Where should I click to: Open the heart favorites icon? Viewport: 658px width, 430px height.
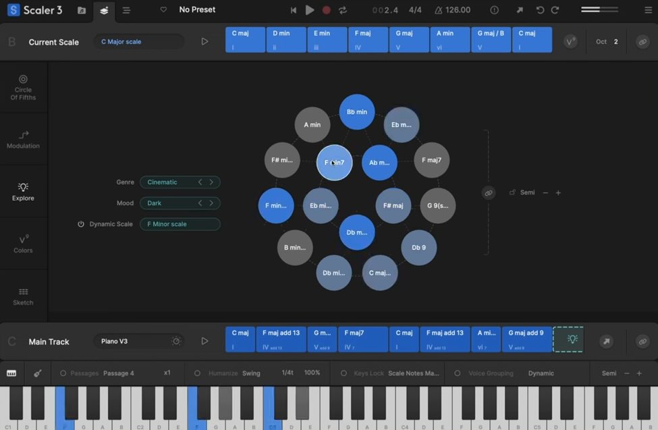pos(163,10)
